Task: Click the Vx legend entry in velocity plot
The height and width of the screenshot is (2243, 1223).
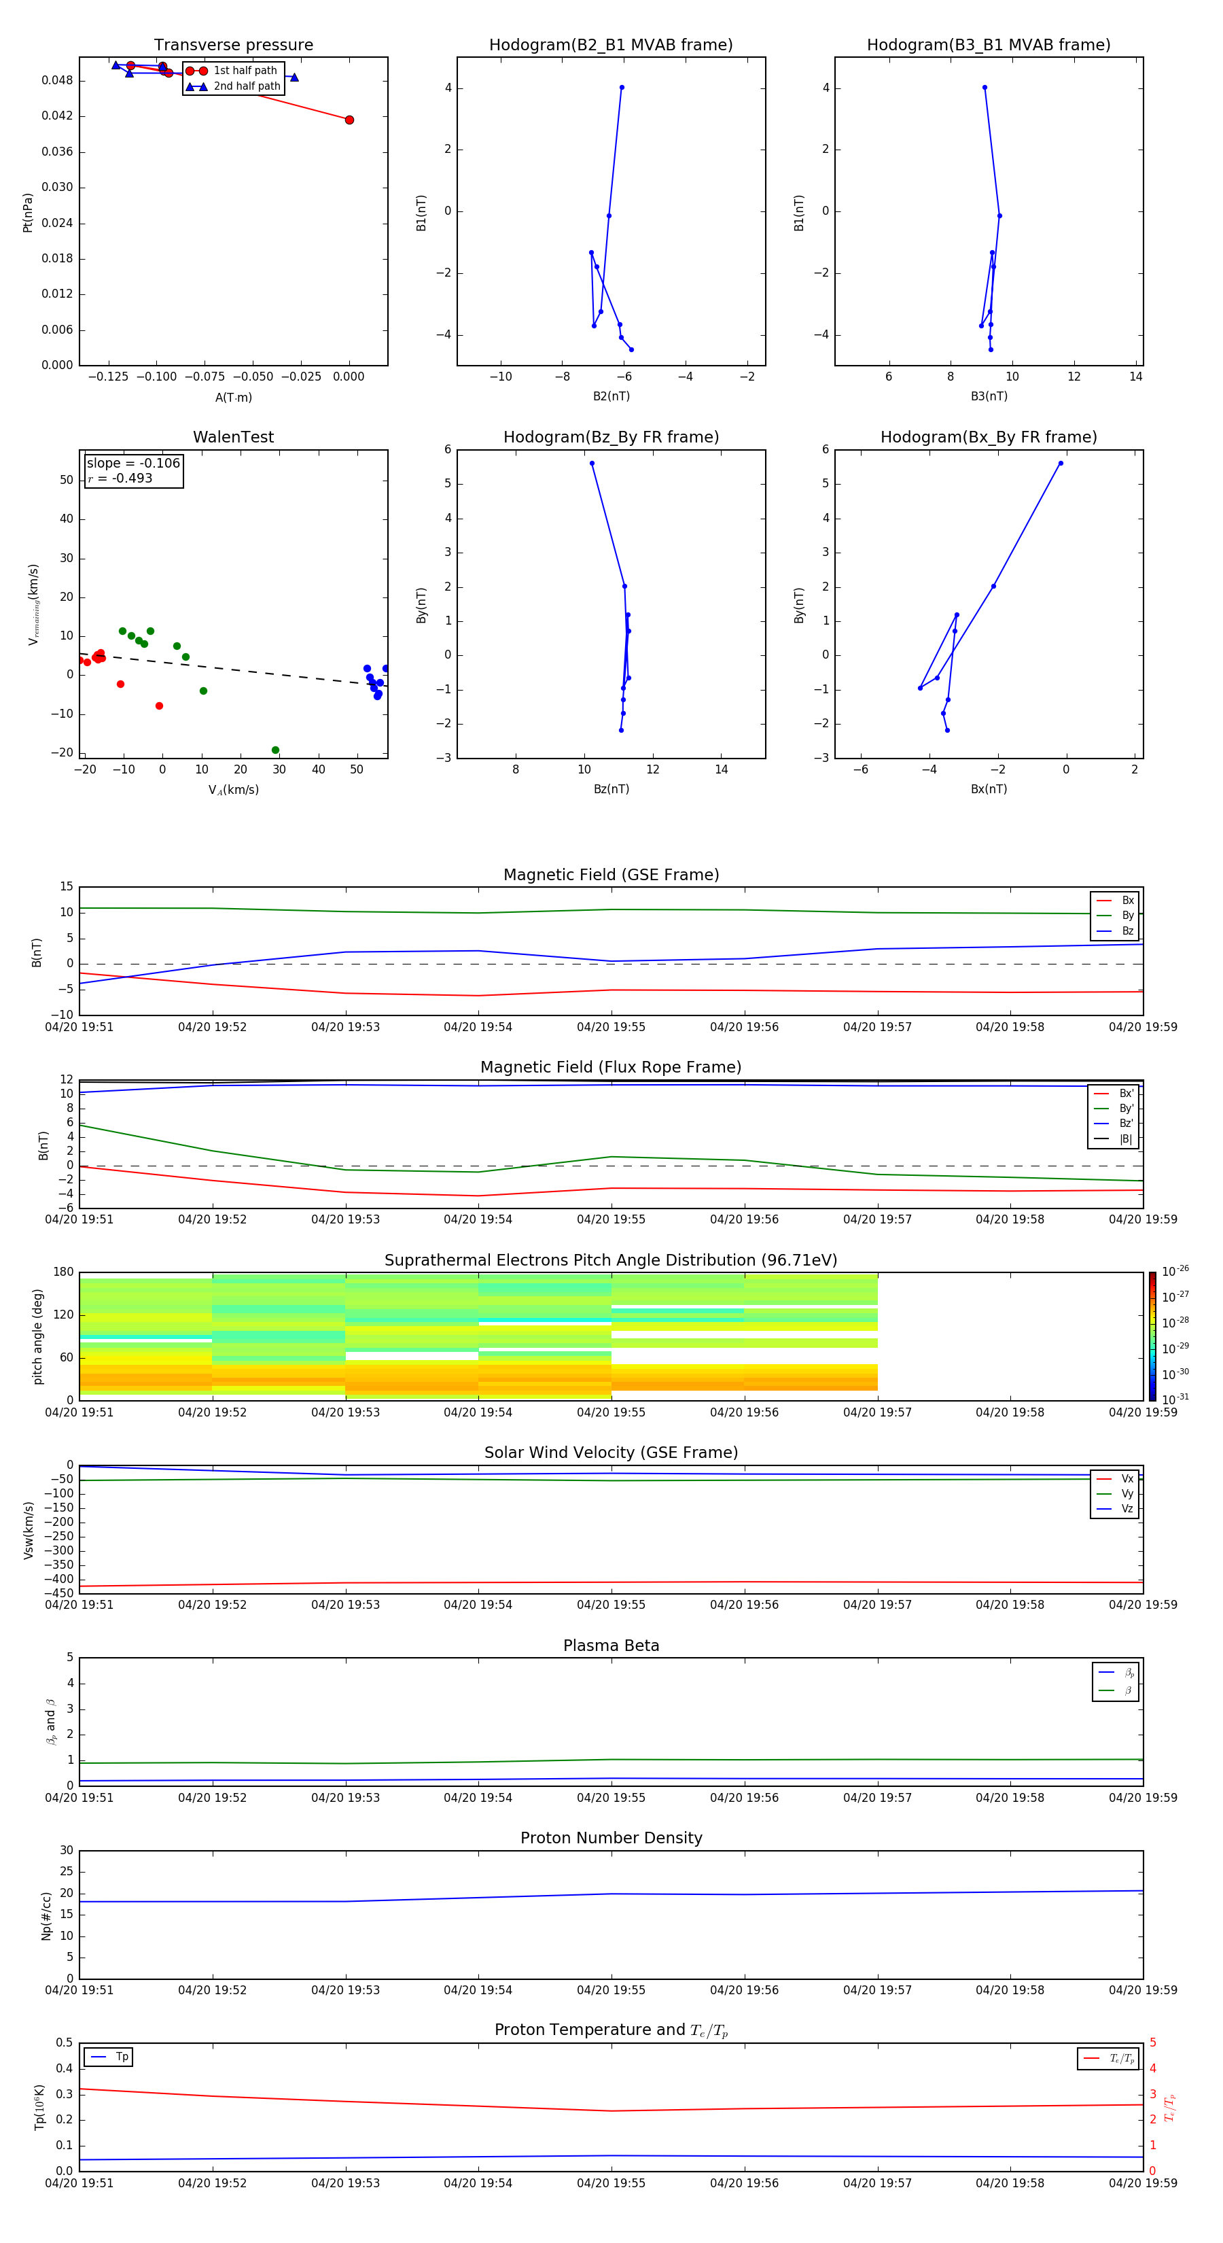Action: (x=1115, y=1478)
